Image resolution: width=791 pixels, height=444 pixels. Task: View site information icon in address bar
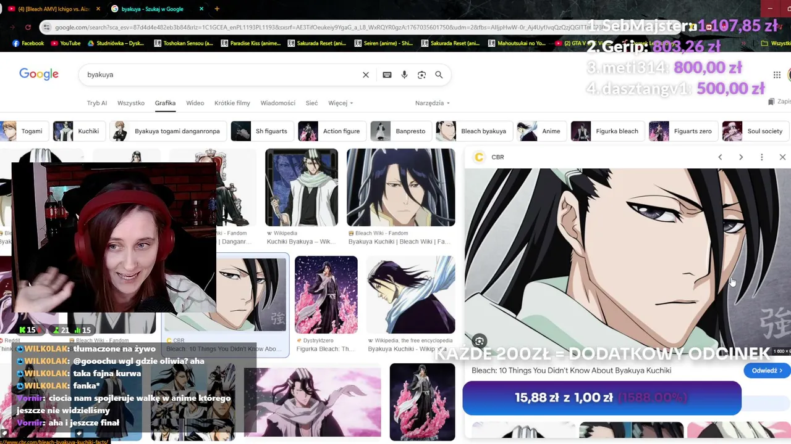[46, 27]
